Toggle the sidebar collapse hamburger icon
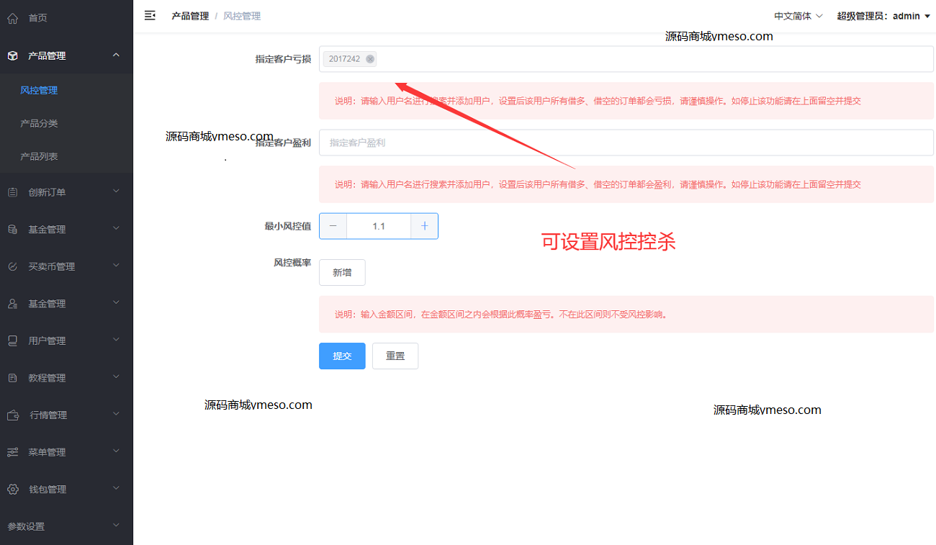This screenshot has width=936, height=545. (x=150, y=15)
